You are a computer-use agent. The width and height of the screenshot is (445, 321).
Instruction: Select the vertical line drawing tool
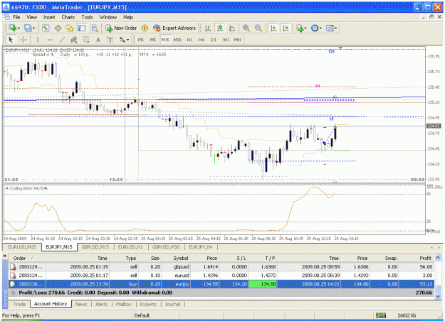coord(38,40)
